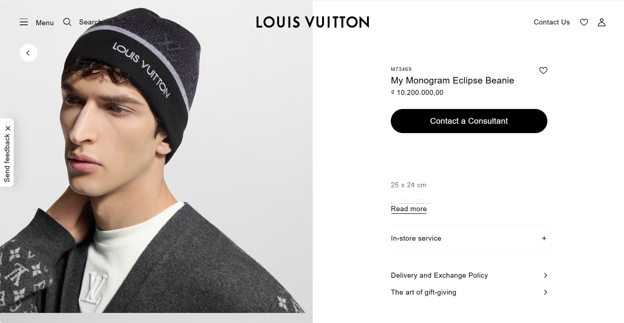Image resolution: width=624 pixels, height=323 pixels.
Task: Open wishlist heart icon in header
Action: (584, 22)
